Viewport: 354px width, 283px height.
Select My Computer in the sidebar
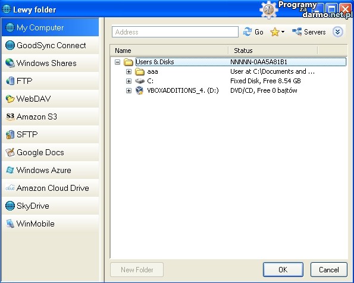[50, 27]
